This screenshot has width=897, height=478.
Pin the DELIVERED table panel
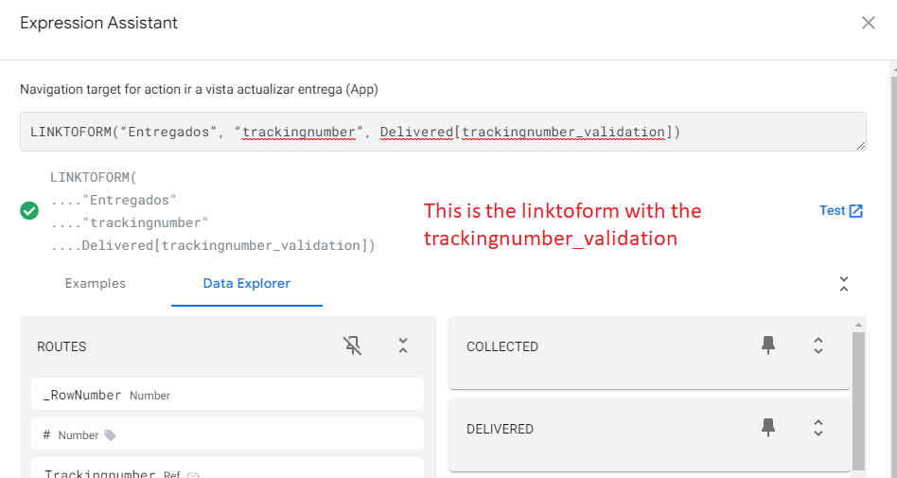click(768, 428)
